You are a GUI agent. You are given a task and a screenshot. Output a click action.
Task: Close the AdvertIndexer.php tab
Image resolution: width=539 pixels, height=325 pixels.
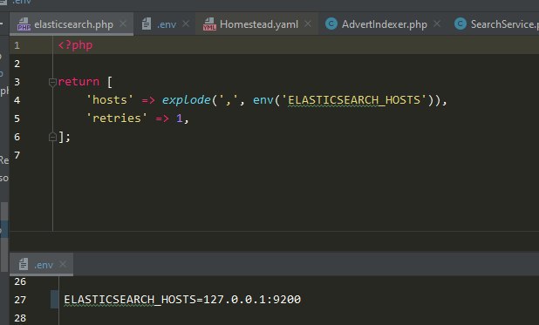(437, 24)
